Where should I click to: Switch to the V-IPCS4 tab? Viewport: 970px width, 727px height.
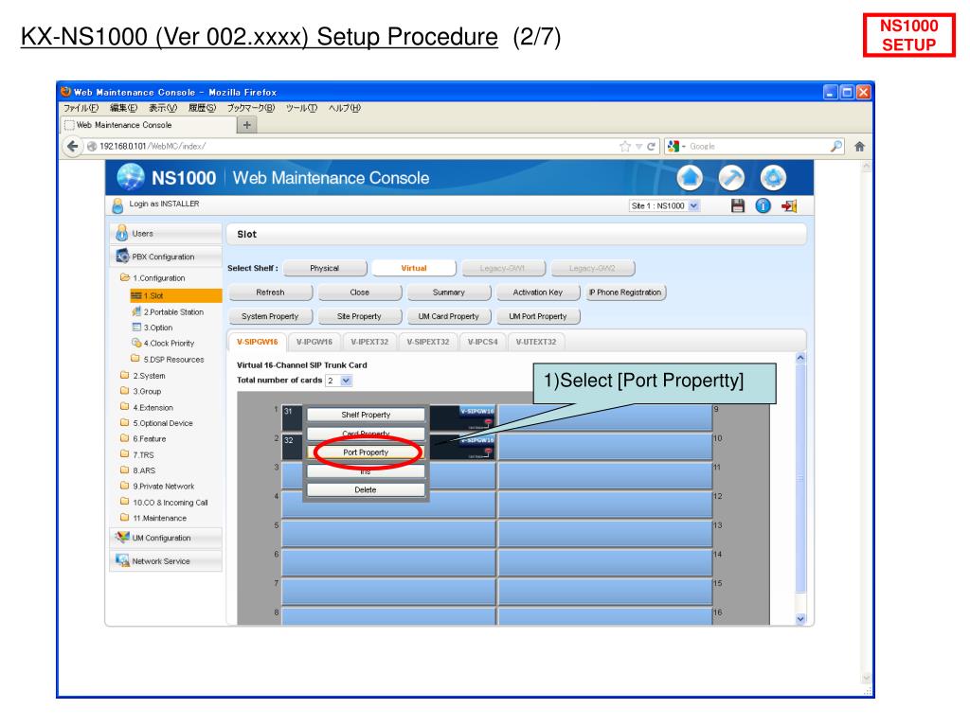482,342
